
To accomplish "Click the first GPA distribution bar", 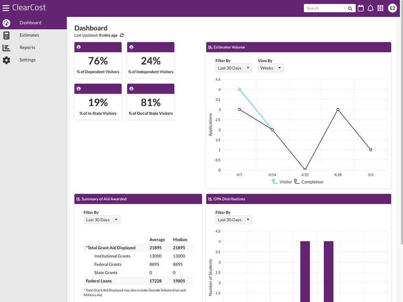I will 305,272.
